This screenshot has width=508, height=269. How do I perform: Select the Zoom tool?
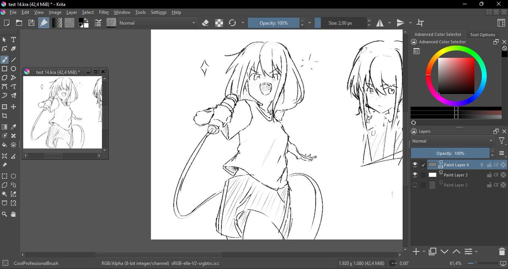click(4, 214)
